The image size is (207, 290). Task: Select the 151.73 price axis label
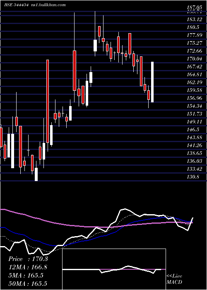click(194, 114)
